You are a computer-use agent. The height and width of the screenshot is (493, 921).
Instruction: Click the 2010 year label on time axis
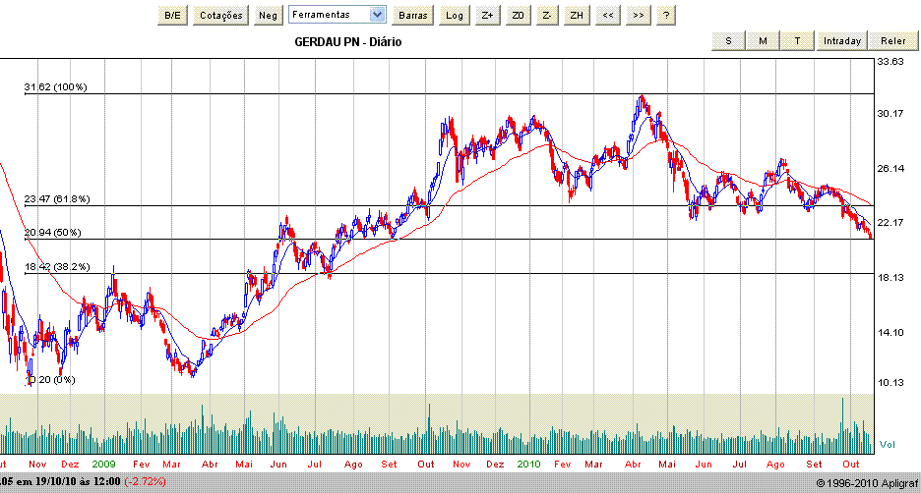click(x=528, y=464)
